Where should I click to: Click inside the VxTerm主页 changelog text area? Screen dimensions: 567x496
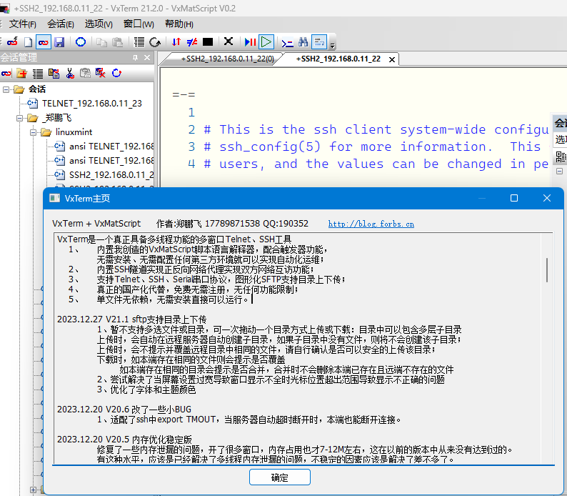(297, 349)
